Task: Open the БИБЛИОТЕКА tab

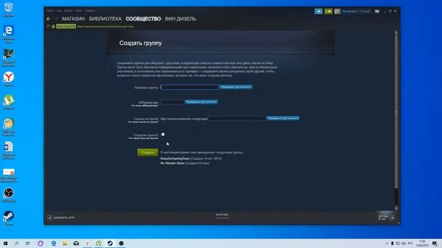Action: point(105,19)
